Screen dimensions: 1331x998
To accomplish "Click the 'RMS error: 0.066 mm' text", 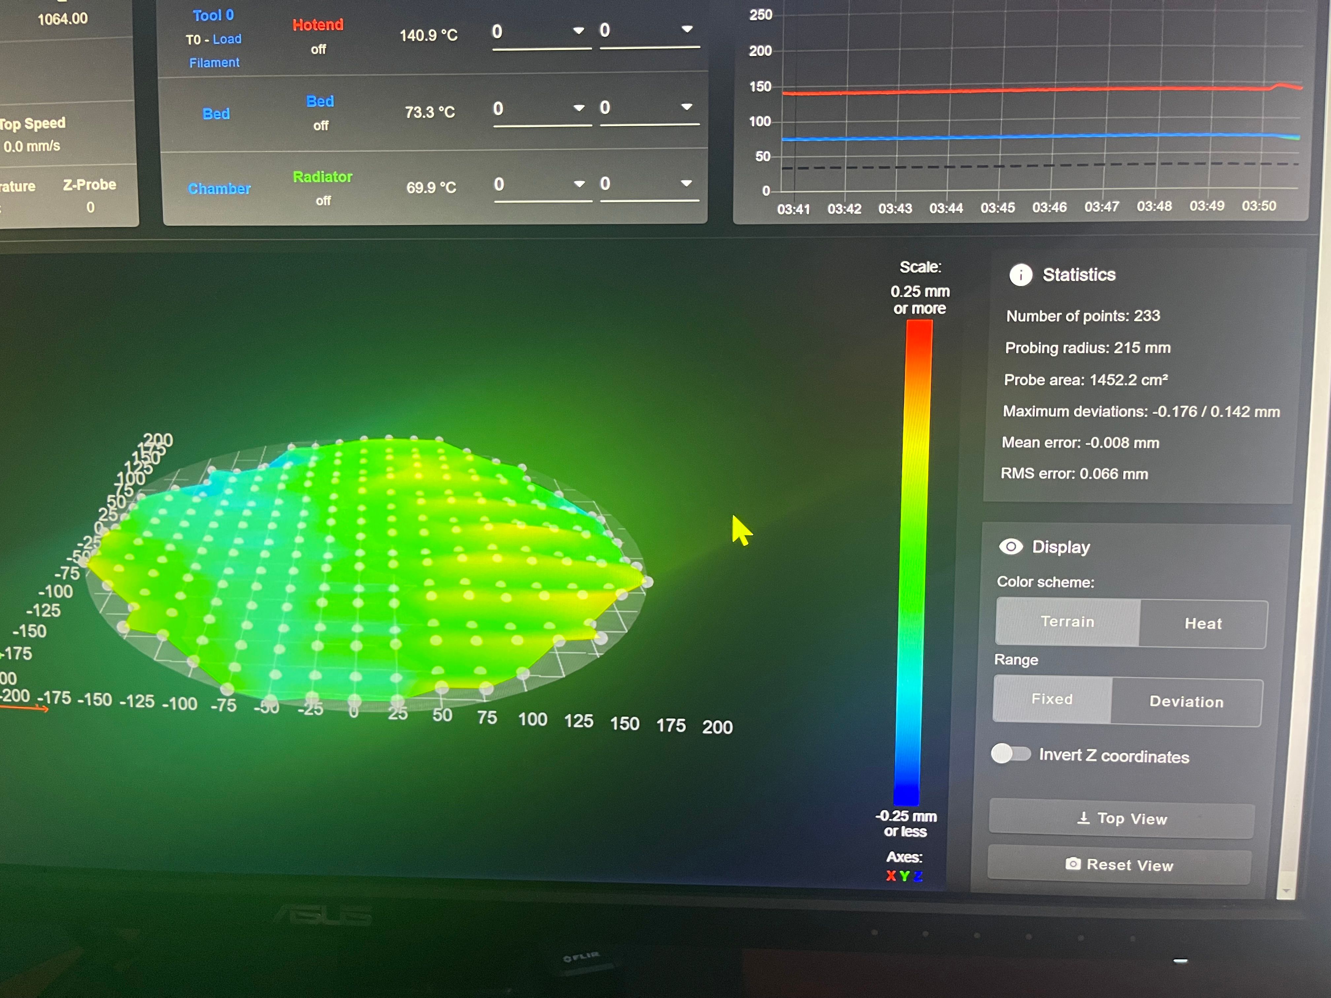I will pos(1074,474).
